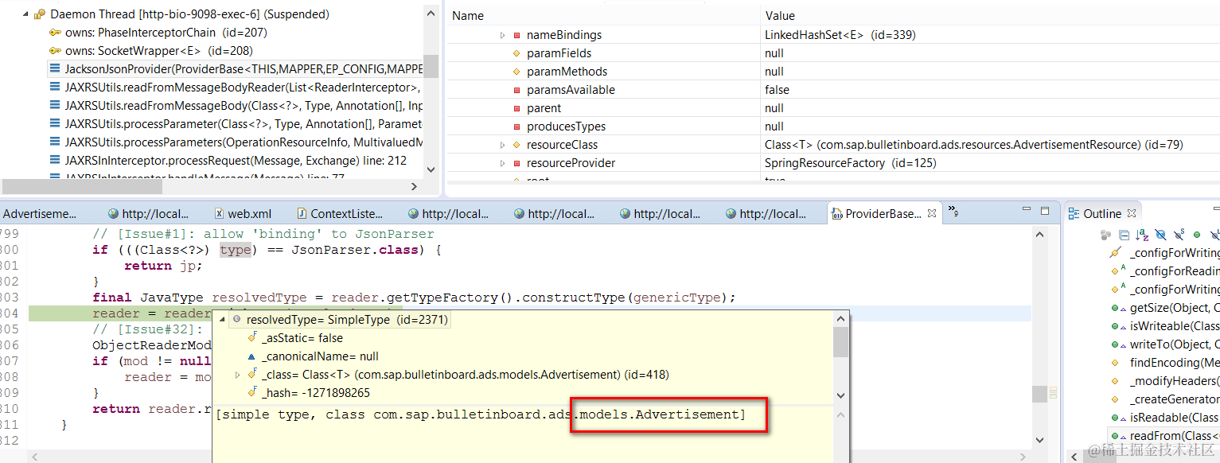The image size is (1220, 463).
Task: Click Collapse All icon in Outline toolbar
Action: pos(1124,235)
